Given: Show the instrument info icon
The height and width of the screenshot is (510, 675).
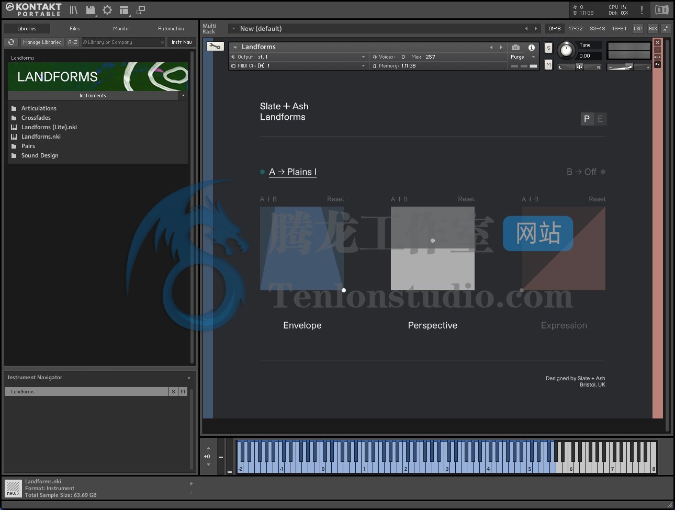Looking at the screenshot, I should pyautogui.click(x=531, y=47).
